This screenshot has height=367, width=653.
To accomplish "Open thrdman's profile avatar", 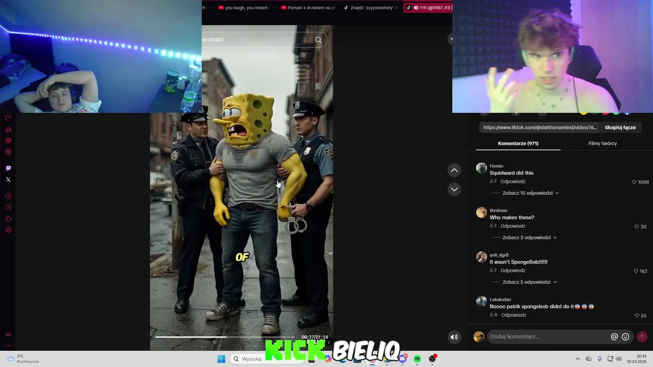I will point(481,213).
